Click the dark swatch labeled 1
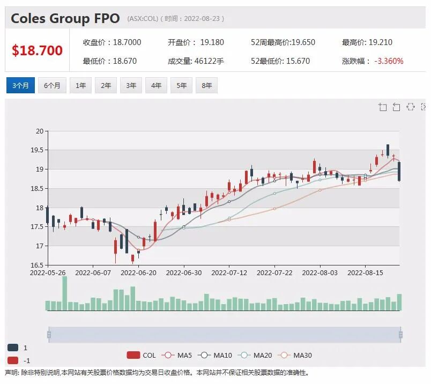431x384 pixels. (13, 348)
